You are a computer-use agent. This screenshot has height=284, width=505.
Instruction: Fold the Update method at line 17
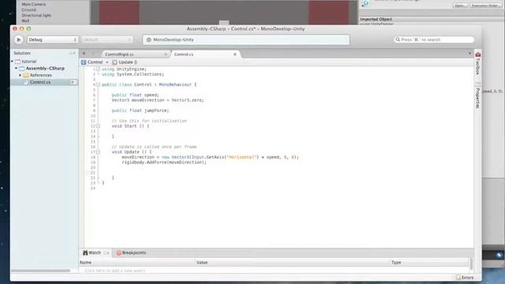[x=98, y=151]
